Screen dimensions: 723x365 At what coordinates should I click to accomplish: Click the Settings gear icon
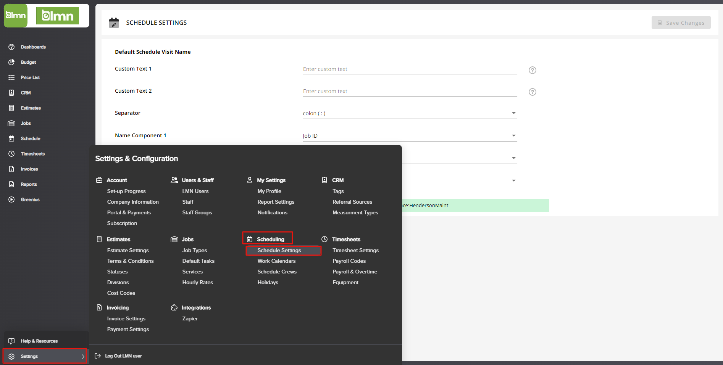pos(11,356)
